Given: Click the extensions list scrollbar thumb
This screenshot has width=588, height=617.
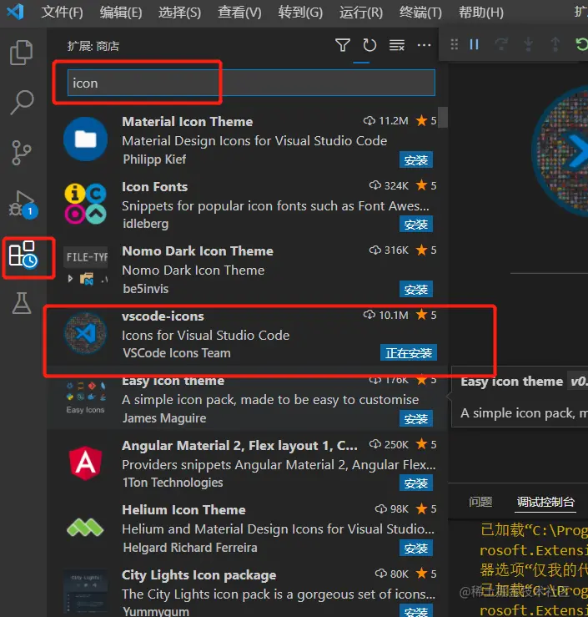Looking at the screenshot, I should pyautogui.click(x=443, y=117).
